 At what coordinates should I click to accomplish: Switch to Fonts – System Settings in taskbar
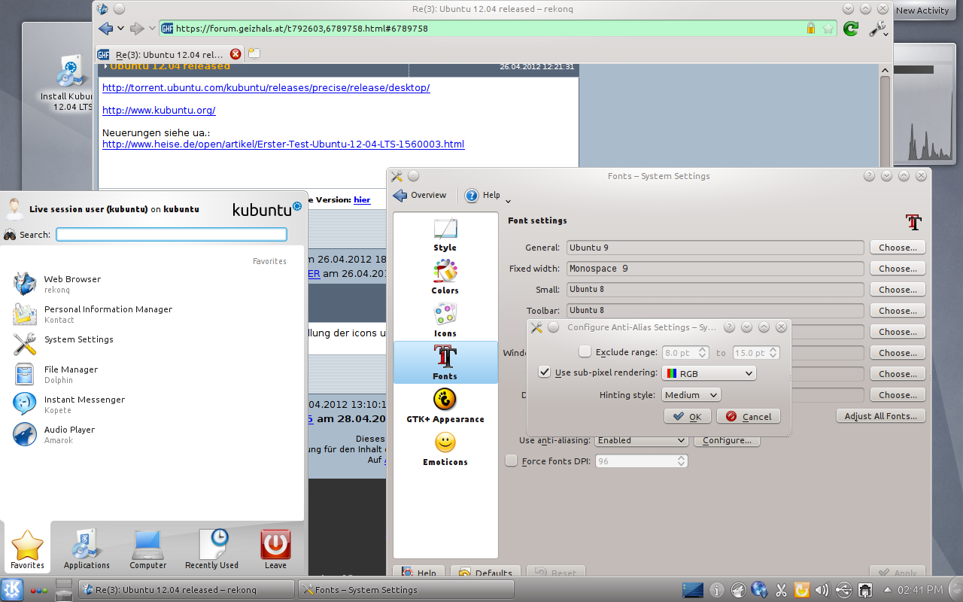(406, 590)
